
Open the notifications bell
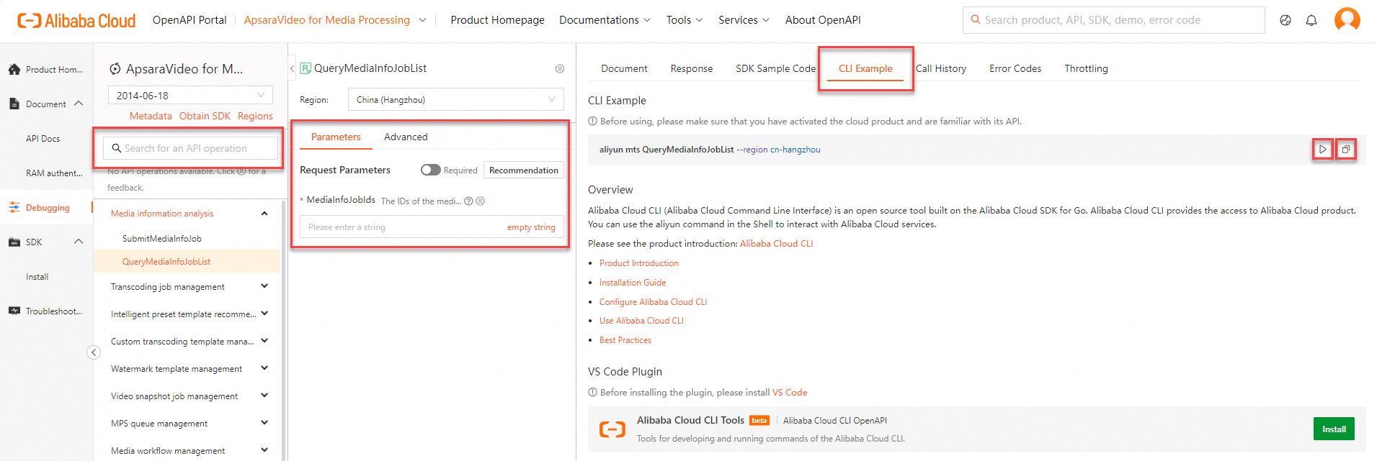pos(1311,20)
